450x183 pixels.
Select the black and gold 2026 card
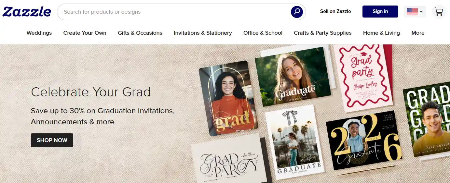[363, 140]
